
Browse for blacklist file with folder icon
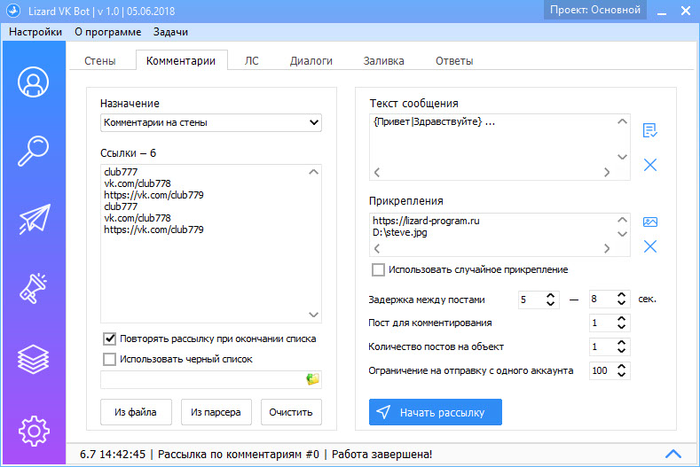pyautogui.click(x=312, y=379)
